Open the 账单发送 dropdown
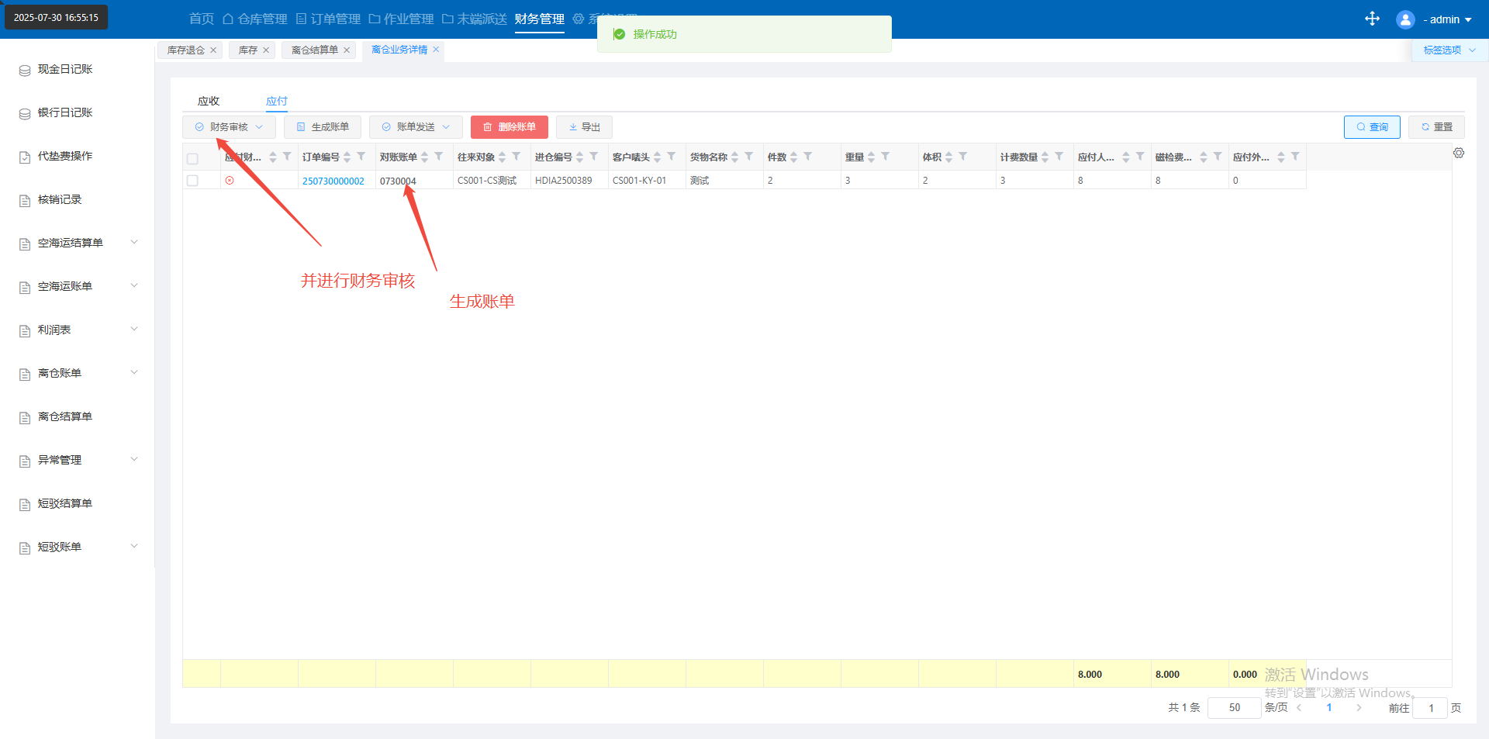The height and width of the screenshot is (739, 1489). coord(416,127)
